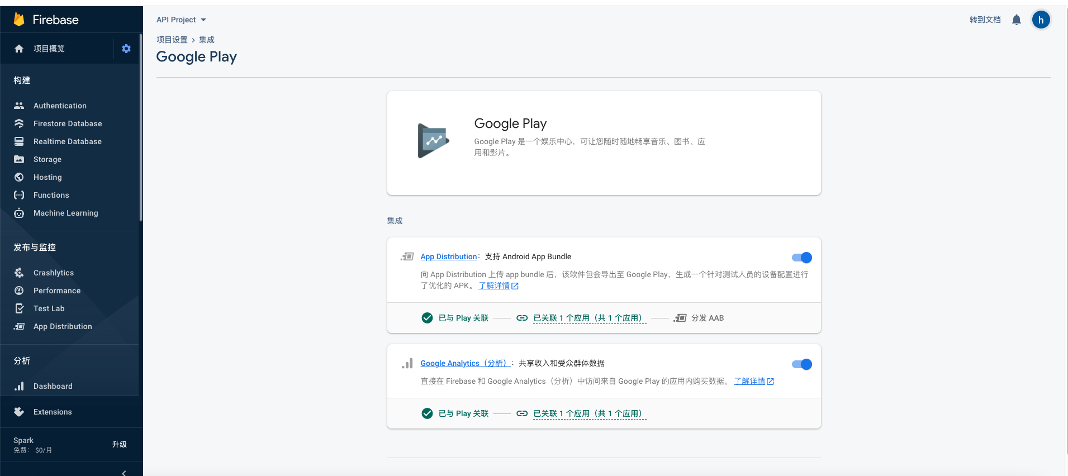Click the Realtime Database icon
This screenshot has height=476, width=1068.
[x=19, y=141]
